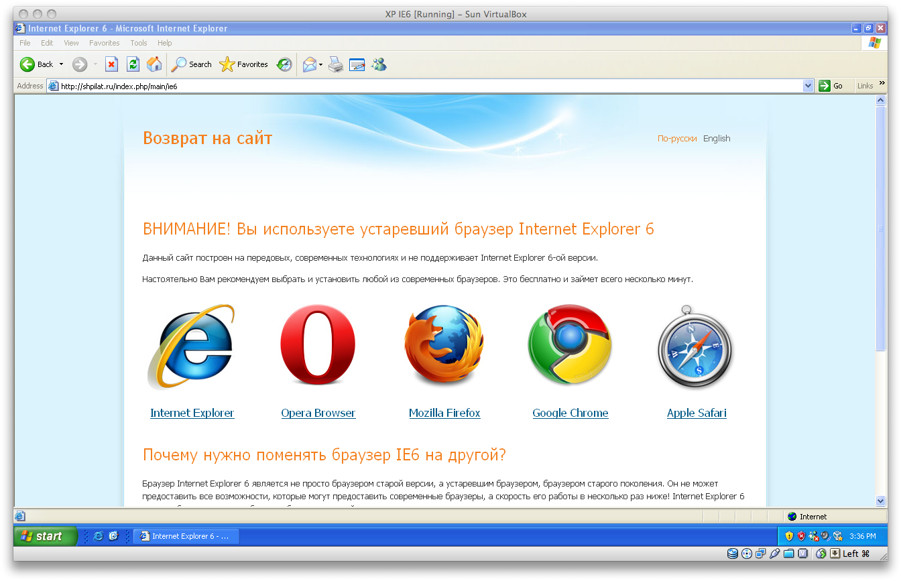Open the Favorites pane star button
Viewport: 901px width, 581px height.
click(244, 64)
